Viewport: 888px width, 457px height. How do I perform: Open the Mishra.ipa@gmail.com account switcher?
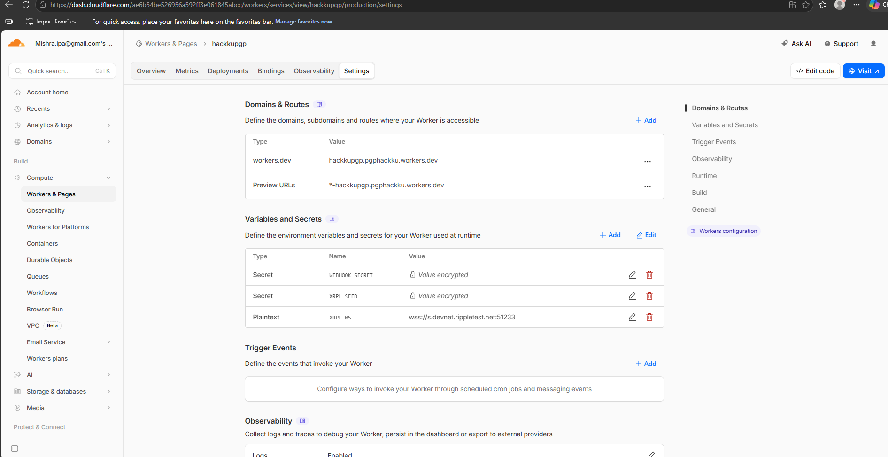click(x=74, y=43)
